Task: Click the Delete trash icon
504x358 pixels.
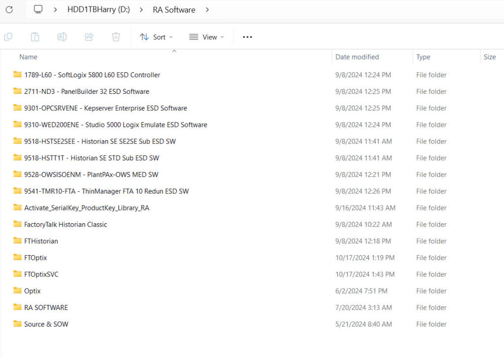Action: [x=116, y=37]
